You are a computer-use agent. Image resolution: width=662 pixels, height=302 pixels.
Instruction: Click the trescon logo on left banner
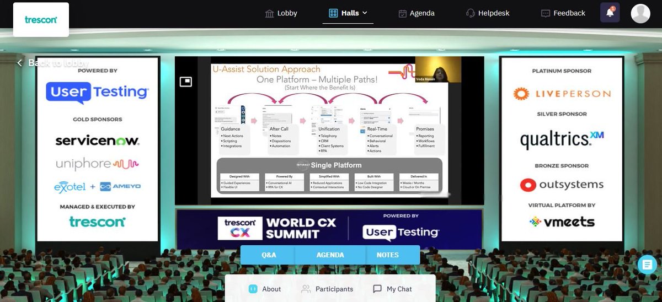point(97,222)
